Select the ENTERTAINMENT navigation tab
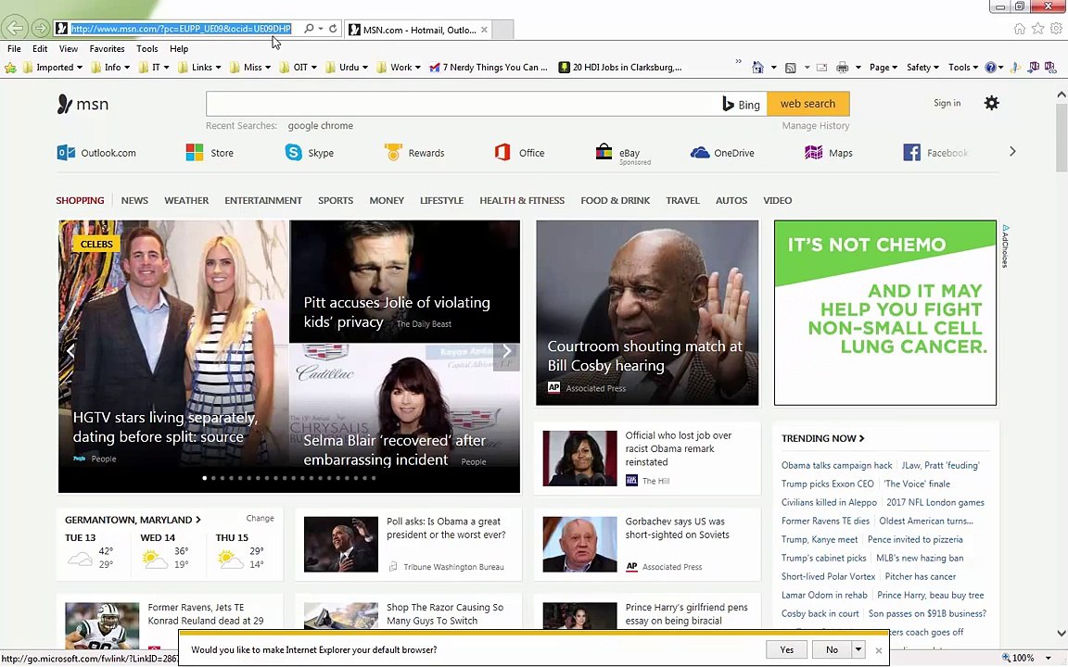Screen dimensions: 1068x667 (263, 200)
